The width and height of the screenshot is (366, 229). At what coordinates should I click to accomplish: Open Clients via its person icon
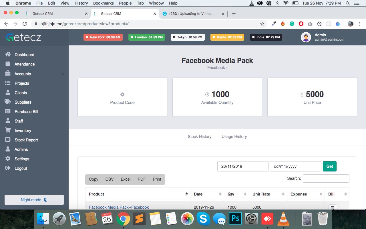pyautogui.click(x=8, y=92)
